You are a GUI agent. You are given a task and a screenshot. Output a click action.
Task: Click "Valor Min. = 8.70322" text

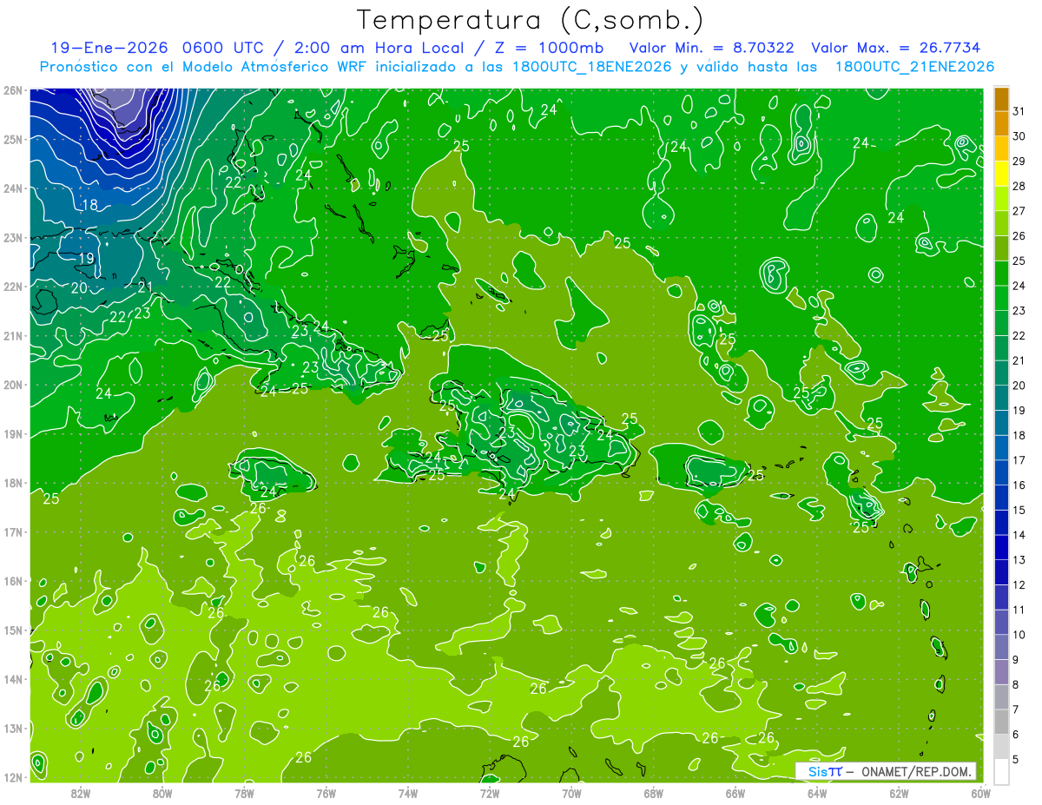(711, 48)
